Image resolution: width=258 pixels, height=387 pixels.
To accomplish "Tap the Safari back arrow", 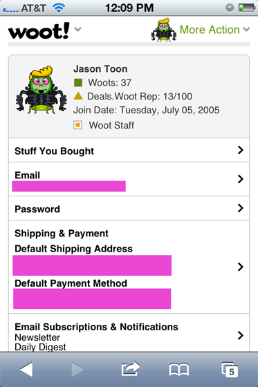I will pyautogui.click(x=26, y=369).
